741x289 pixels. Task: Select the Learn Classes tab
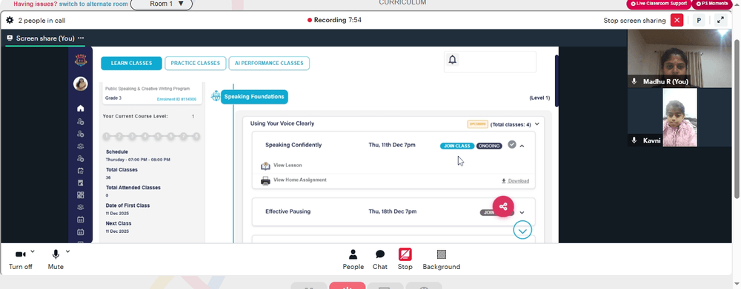point(131,63)
